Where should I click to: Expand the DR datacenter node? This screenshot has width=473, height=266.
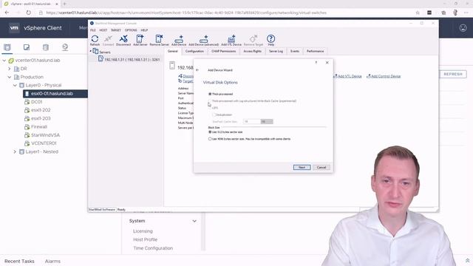tap(10, 69)
